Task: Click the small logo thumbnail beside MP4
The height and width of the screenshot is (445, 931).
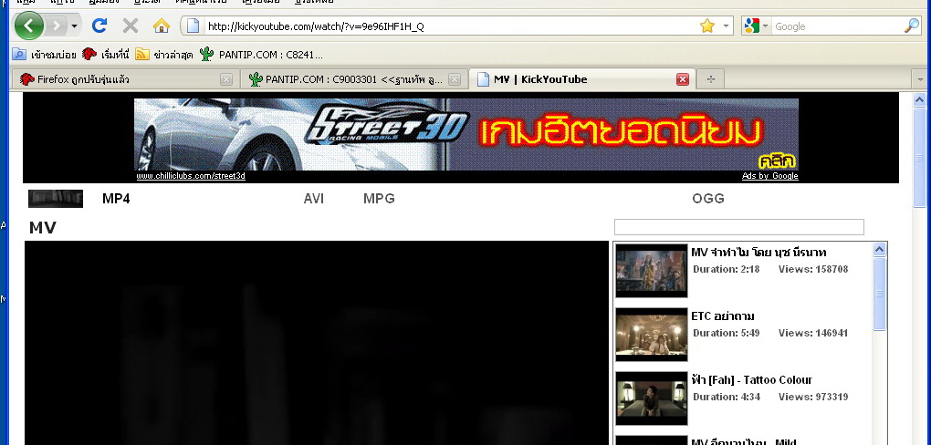Action: tap(55, 199)
